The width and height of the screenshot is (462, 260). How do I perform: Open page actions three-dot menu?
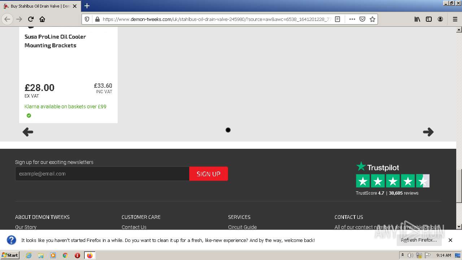352,19
